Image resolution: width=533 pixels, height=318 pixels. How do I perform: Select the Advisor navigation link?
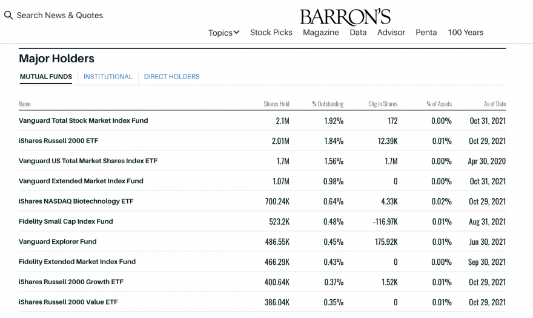[391, 32]
